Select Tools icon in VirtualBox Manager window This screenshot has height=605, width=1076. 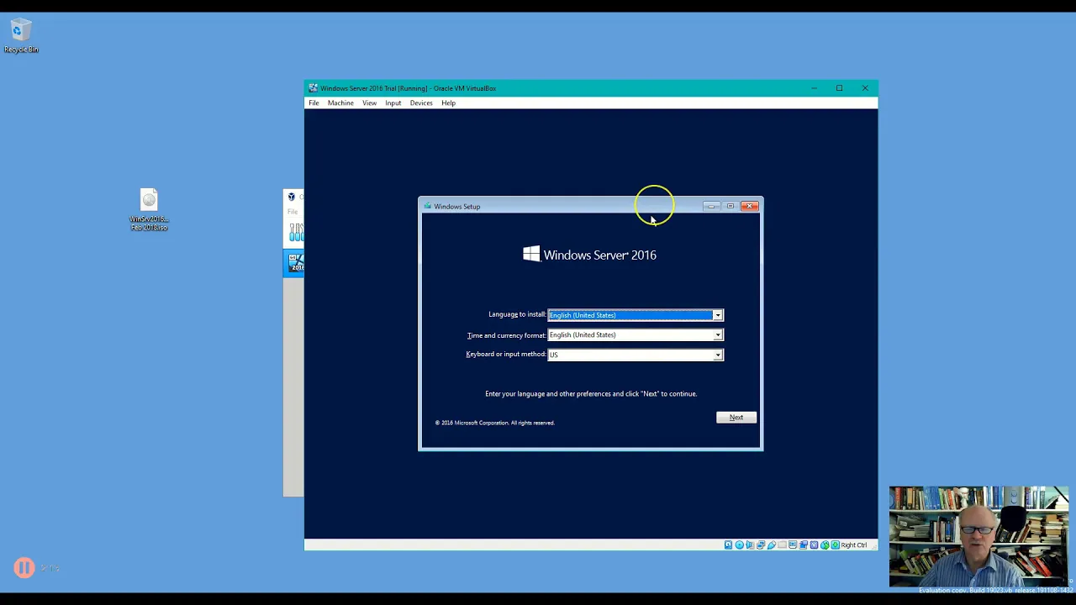295,232
